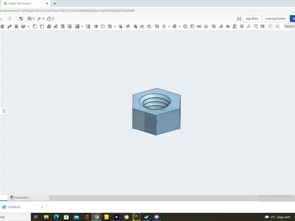Viewport: 295px width, 221px height.
Task: Select the Plane tool
Action: click(164, 27)
